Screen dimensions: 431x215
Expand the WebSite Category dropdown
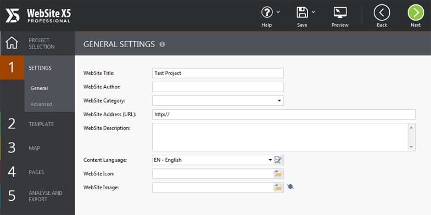pyautogui.click(x=279, y=101)
